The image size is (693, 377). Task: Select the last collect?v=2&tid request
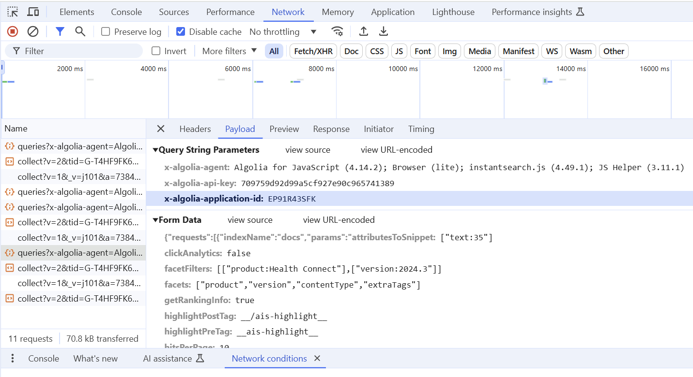click(74, 298)
